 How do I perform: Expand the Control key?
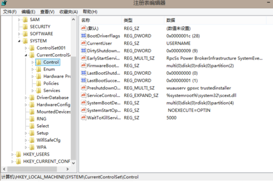(x=32, y=62)
